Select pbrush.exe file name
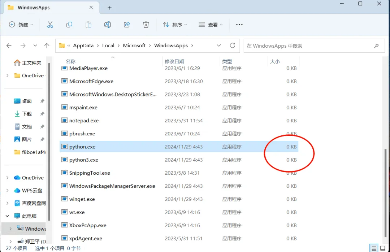The width and height of the screenshot is (390, 252). coord(82,134)
